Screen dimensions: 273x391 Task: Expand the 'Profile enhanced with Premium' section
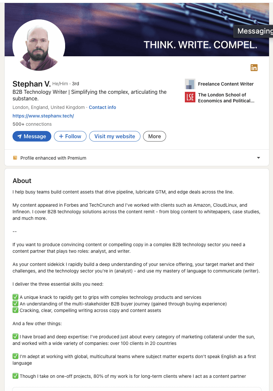coord(53,158)
